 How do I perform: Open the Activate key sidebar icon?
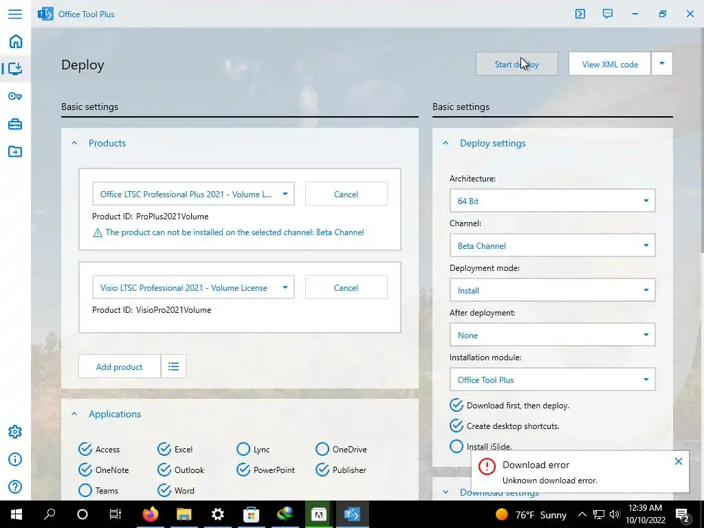tap(15, 96)
